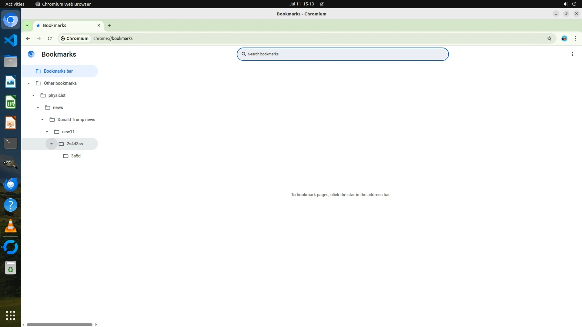Click the bookmark star in address bar
Screen dimensions: 582x327
click(549, 38)
